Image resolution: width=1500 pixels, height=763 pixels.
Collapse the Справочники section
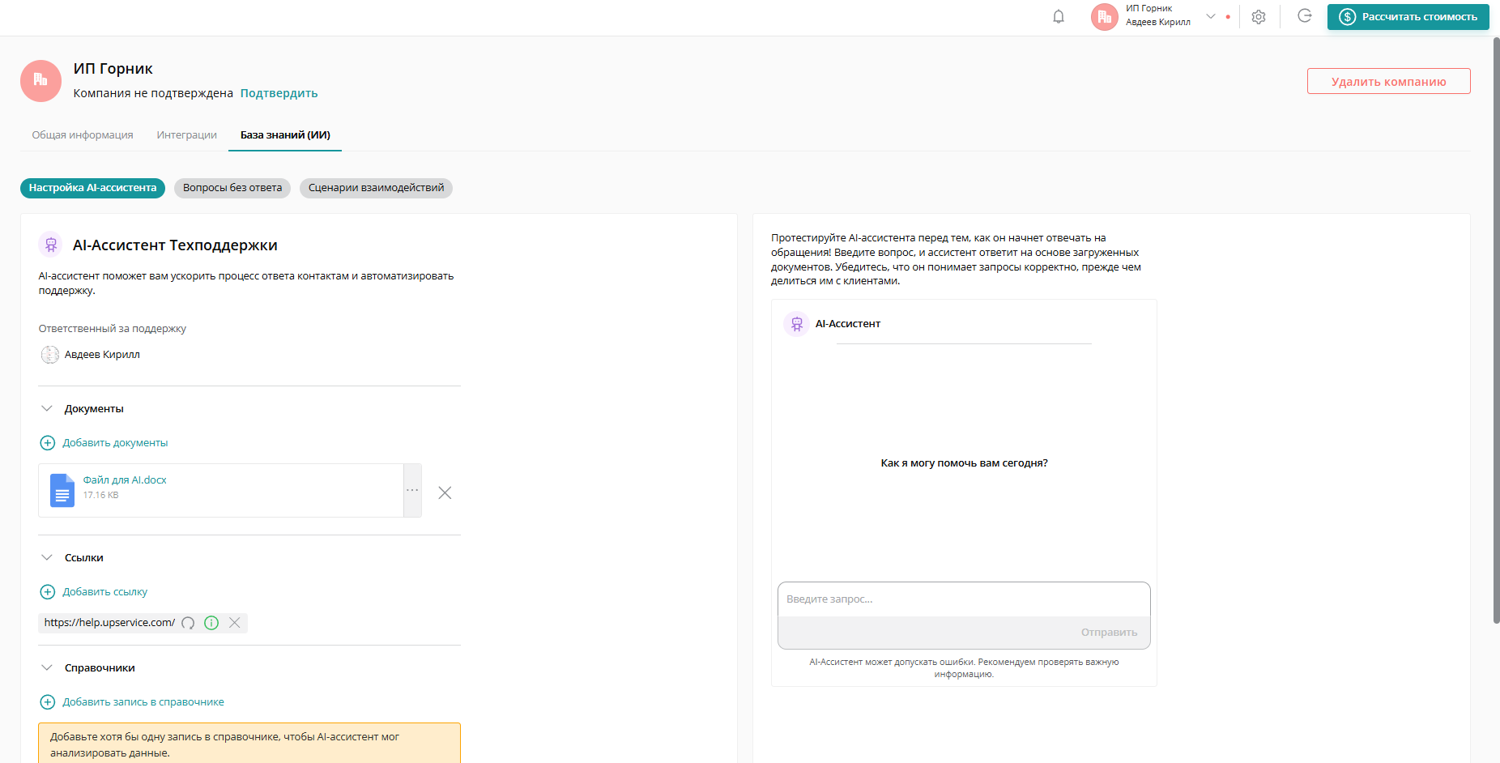pyautogui.click(x=47, y=668)
